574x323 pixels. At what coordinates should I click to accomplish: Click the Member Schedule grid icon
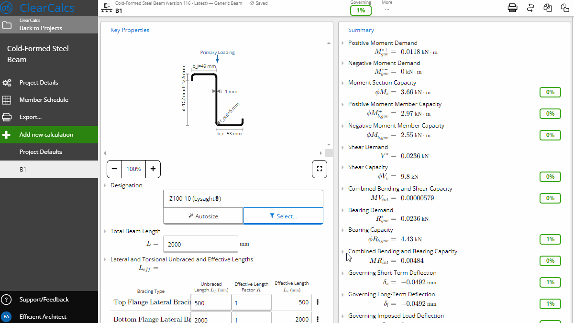coord(7,100)
